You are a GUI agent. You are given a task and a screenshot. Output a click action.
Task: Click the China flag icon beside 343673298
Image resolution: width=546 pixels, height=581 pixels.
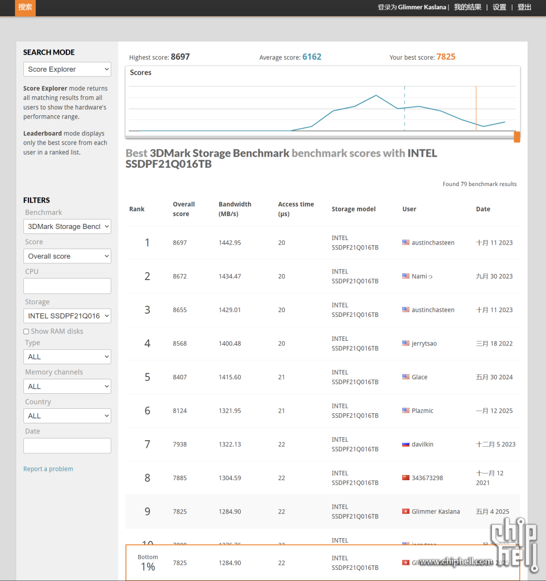tap(406, 477)
